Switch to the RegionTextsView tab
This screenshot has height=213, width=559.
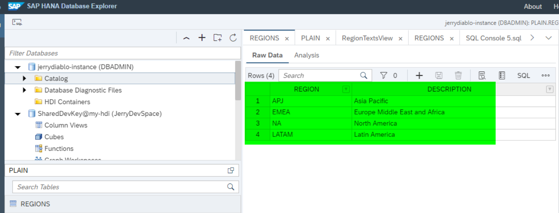367,38
